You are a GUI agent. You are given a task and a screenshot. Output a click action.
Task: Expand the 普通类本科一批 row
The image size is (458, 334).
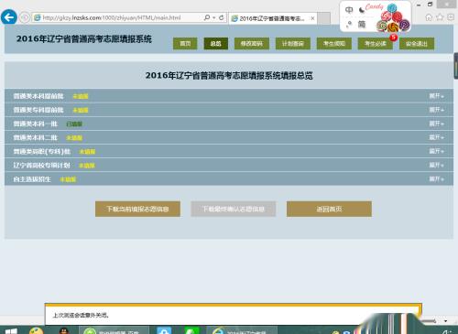tap(436, 124)
